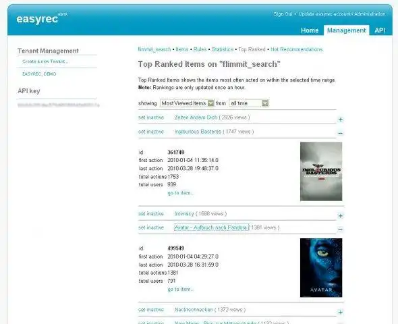Open the Administration link
The height and width of the screenshot is (324, 398).
(x=370, y=14)
